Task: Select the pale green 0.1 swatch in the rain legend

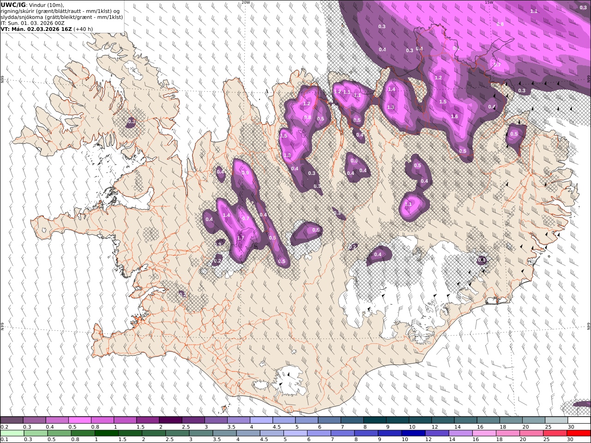Action: 12,433
